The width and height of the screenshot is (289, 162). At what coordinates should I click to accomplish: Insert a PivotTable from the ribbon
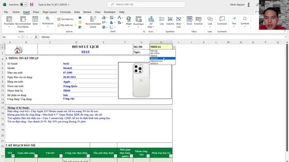tap(9, 22)
